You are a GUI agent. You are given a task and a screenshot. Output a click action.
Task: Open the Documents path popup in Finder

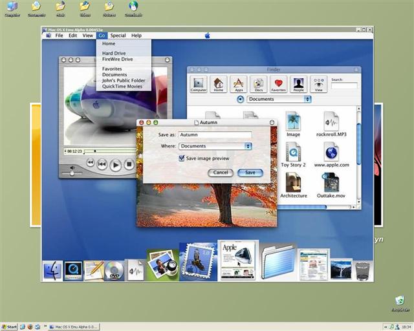click(279, 100)
